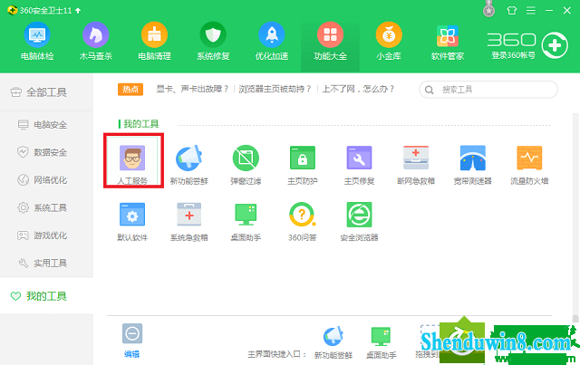Select 系统工具 category
This screenshot has width=580, height=365.
(x=46, y=207)
